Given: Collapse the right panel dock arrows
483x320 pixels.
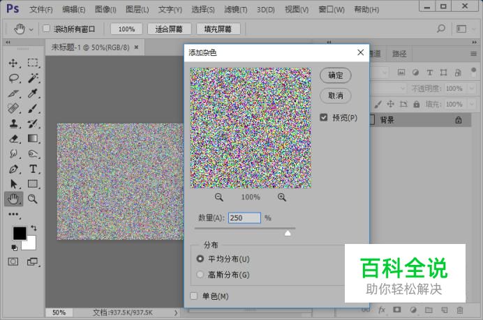Looking at the screenshot, I should (x=474, y=42).
